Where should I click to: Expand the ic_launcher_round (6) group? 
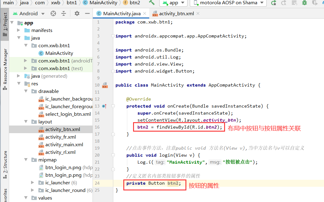[x=33, y=190]
